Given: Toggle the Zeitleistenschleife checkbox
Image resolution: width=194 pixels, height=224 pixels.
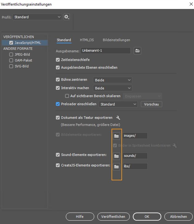Looking at the screenshot, I should (x=58, y=60).
